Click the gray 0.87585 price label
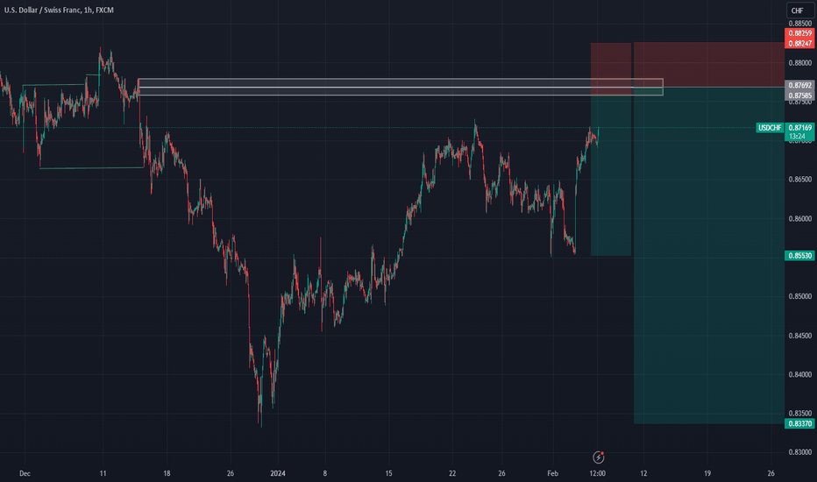This screenshot has height=482, width=817. point(799,96)
